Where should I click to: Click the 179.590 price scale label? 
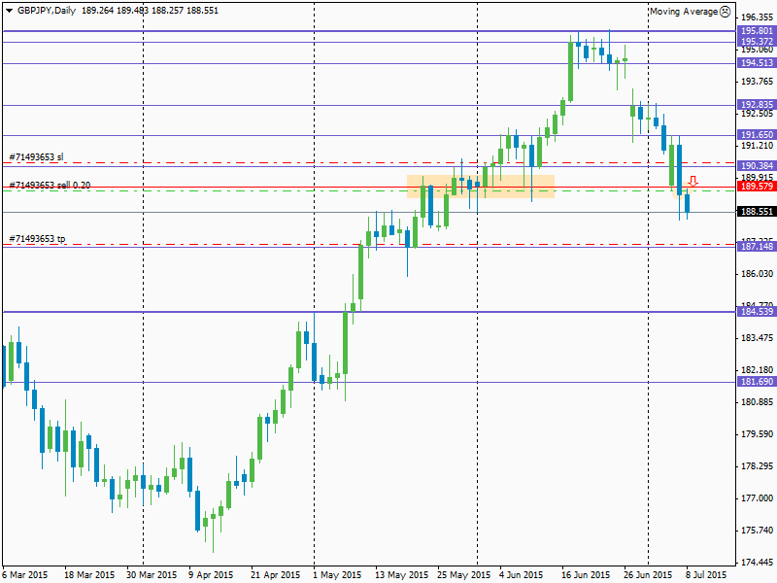click(x=757, y=434)
